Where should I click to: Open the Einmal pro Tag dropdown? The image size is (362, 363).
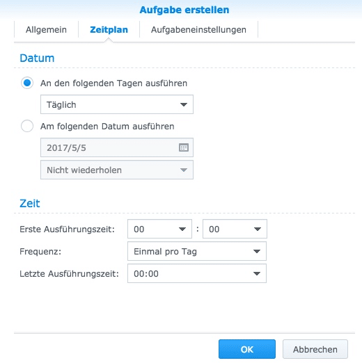tap(197, 251)
